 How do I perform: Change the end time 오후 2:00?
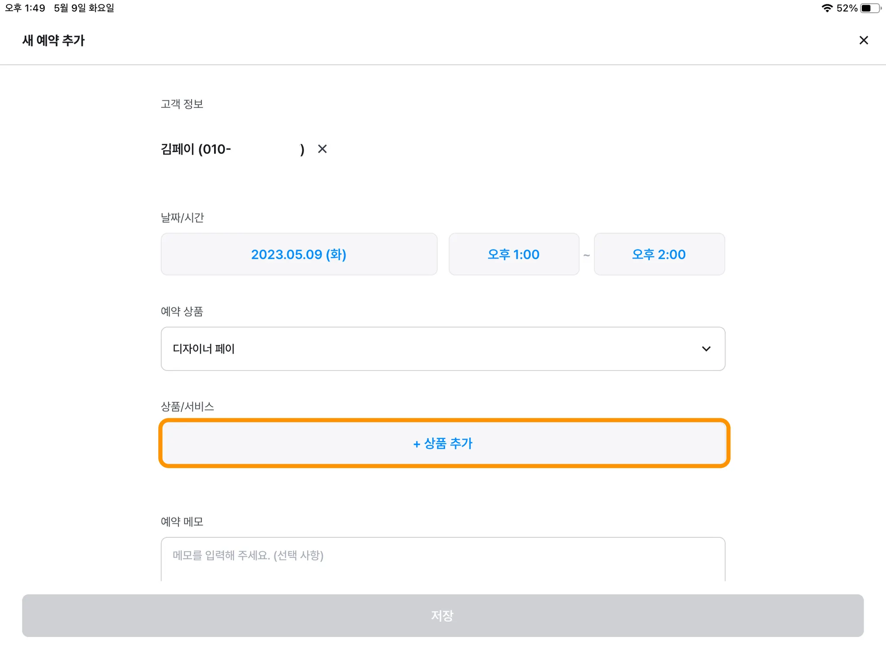[x=659, y=254]
